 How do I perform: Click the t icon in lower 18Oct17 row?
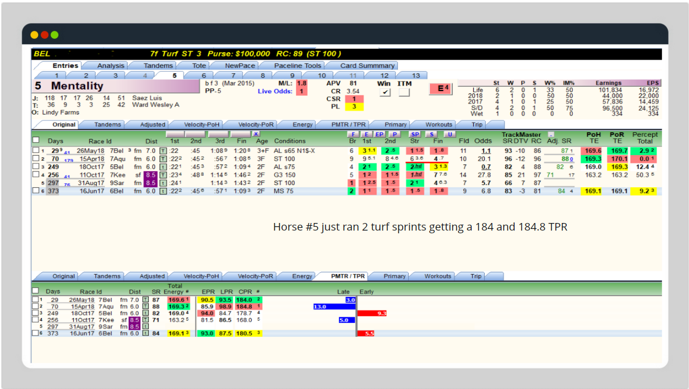click(145, 313)
